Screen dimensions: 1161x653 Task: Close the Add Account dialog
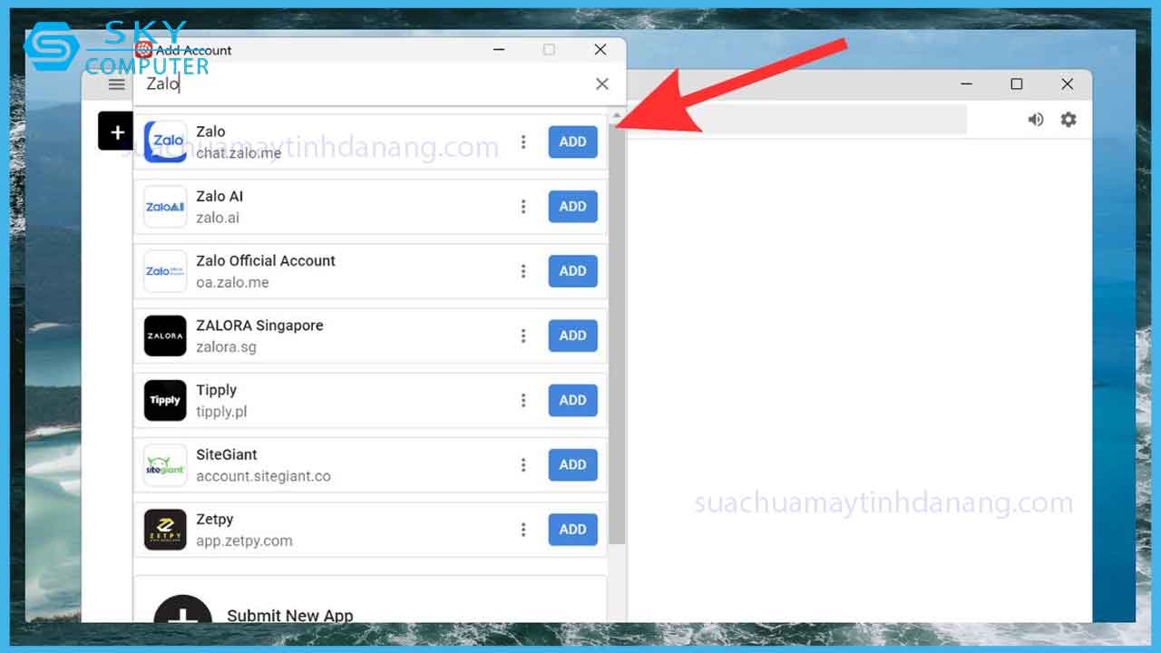click(600, 50)
